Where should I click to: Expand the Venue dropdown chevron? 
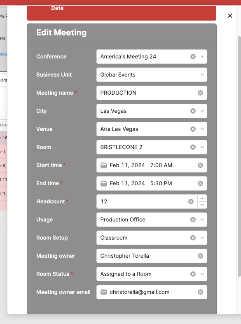coord(202,129)
